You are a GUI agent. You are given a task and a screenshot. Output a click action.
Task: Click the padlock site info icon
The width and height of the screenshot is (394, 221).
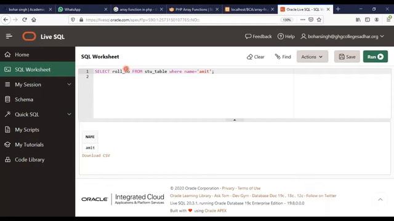(x=81, y=20)
